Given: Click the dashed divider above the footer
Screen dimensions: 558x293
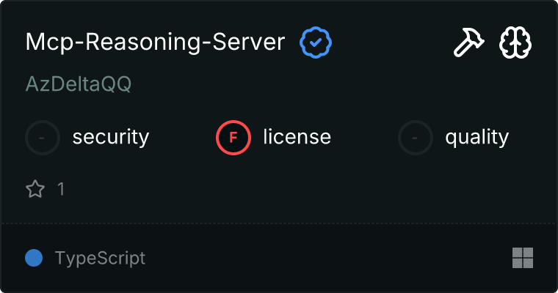Looking at the screenshot, I should click(279, 223).
